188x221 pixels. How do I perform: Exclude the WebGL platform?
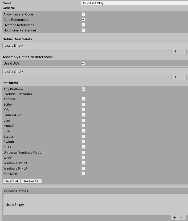(83, 158)
